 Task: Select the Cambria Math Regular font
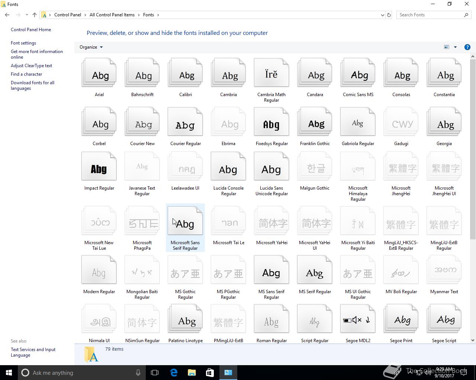click(271, 73)
